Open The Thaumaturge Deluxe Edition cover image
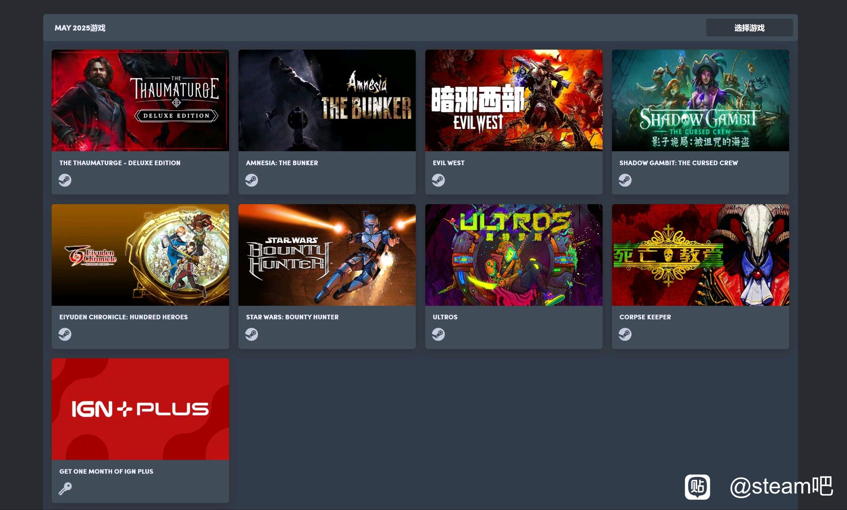Viewport: 847px width, 510px height. 140,100
